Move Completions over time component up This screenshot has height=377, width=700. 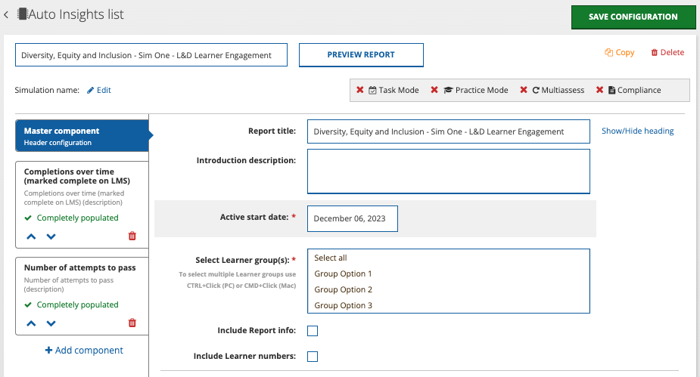pyautogui.click(x=31, y=236)
